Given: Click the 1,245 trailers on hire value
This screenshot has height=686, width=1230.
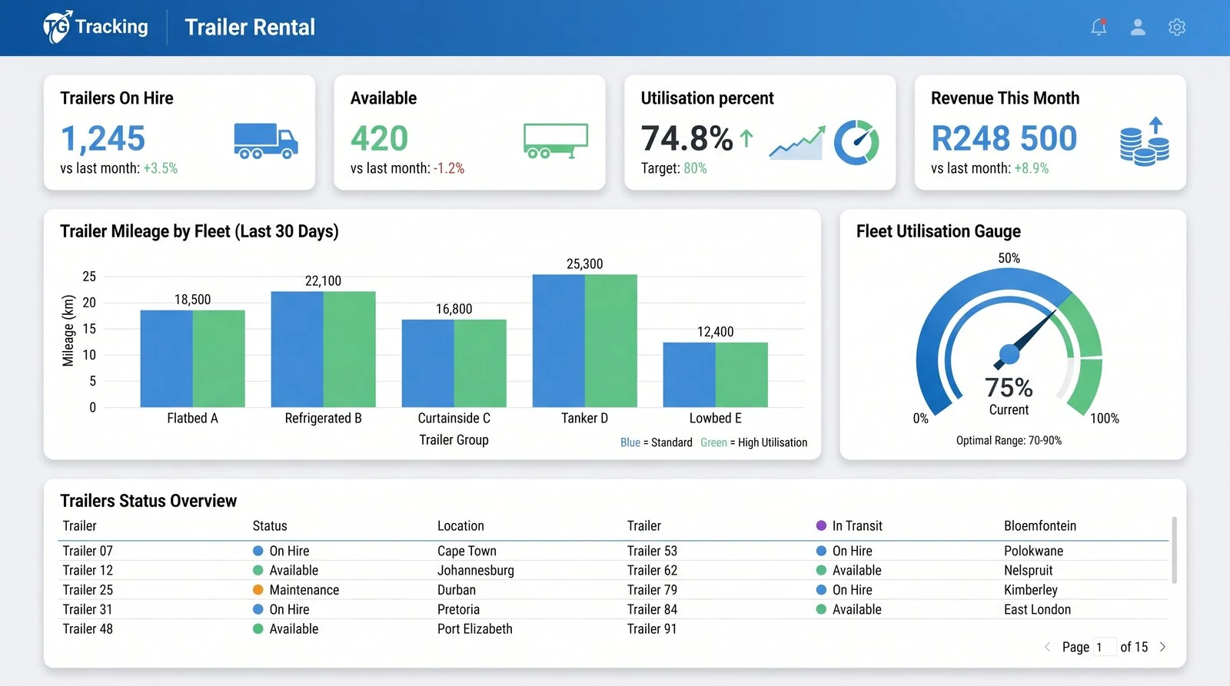Looking at the screenshot, I should pos(103,139).
